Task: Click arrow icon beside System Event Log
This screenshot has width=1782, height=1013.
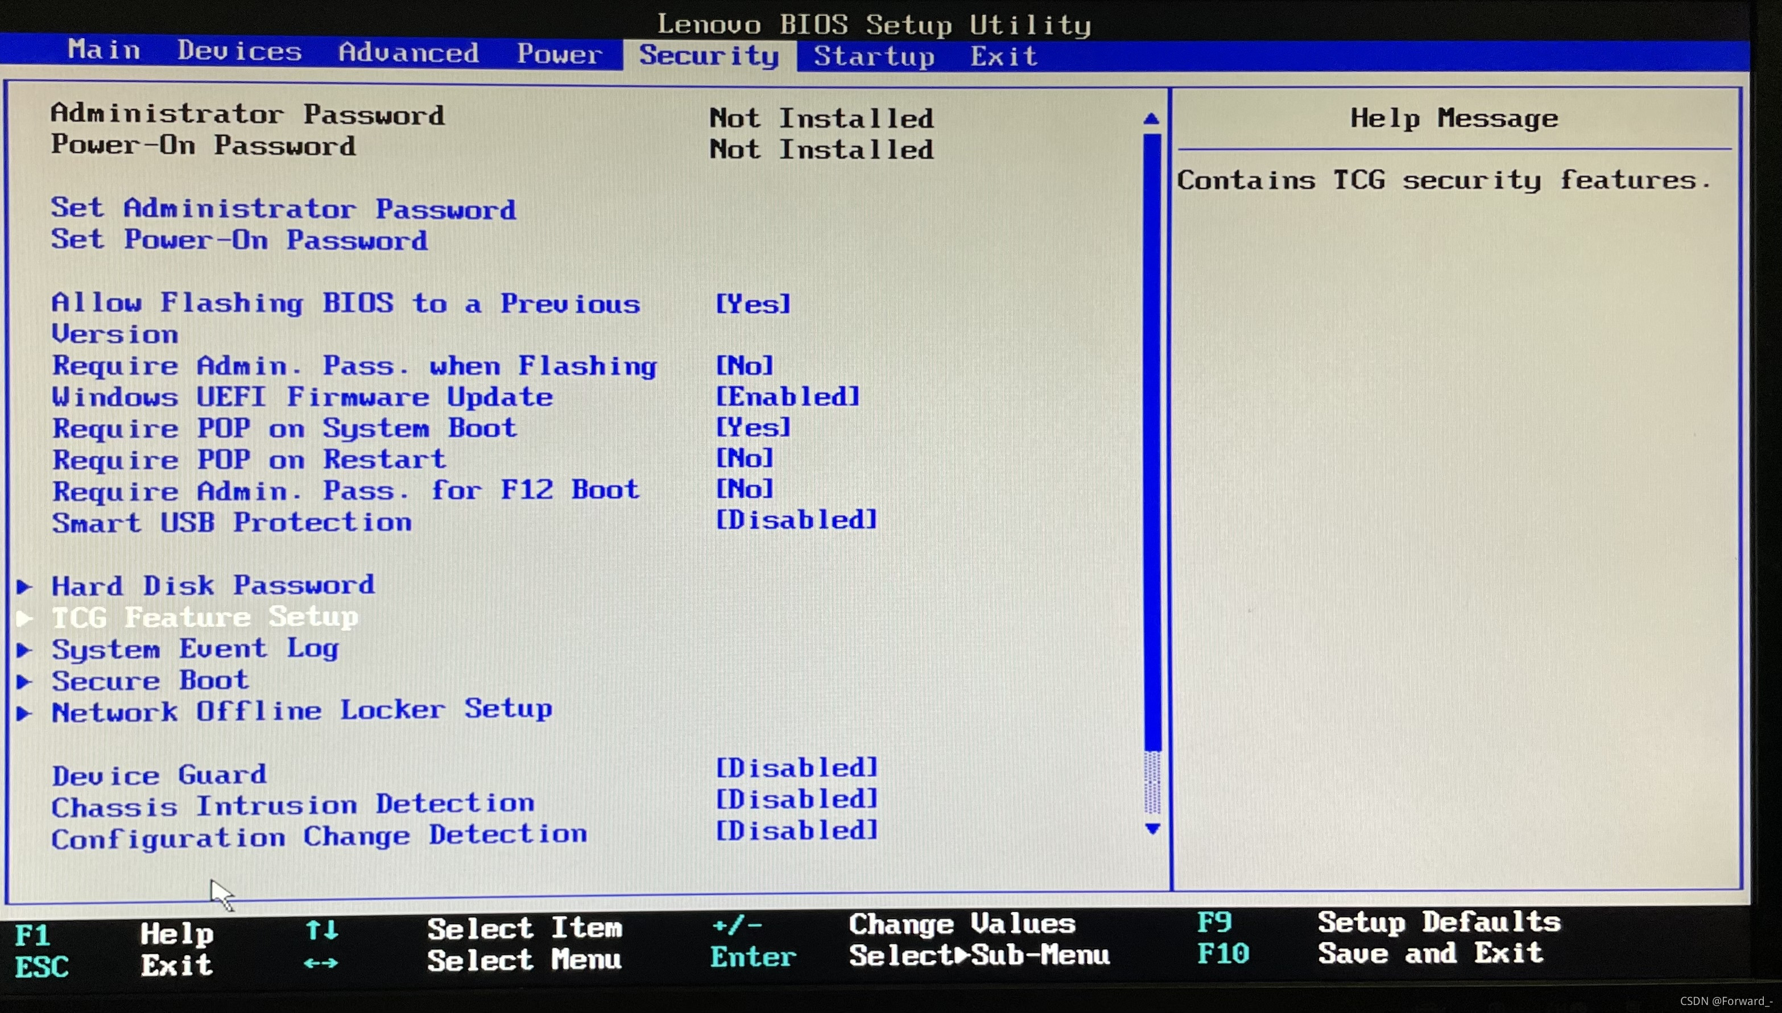Action: click(24, 650)
